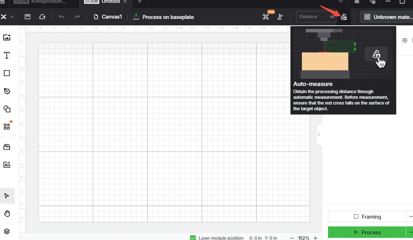Click the Framing button
Screen dimensions: 413x240
tap(367, 216)
